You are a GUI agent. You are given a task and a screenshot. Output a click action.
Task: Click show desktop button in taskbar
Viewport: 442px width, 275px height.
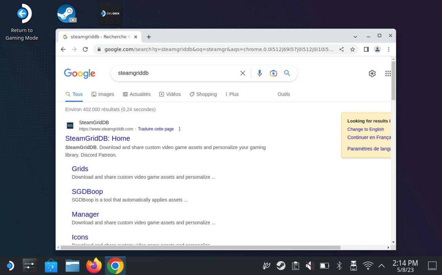(432, 266)
